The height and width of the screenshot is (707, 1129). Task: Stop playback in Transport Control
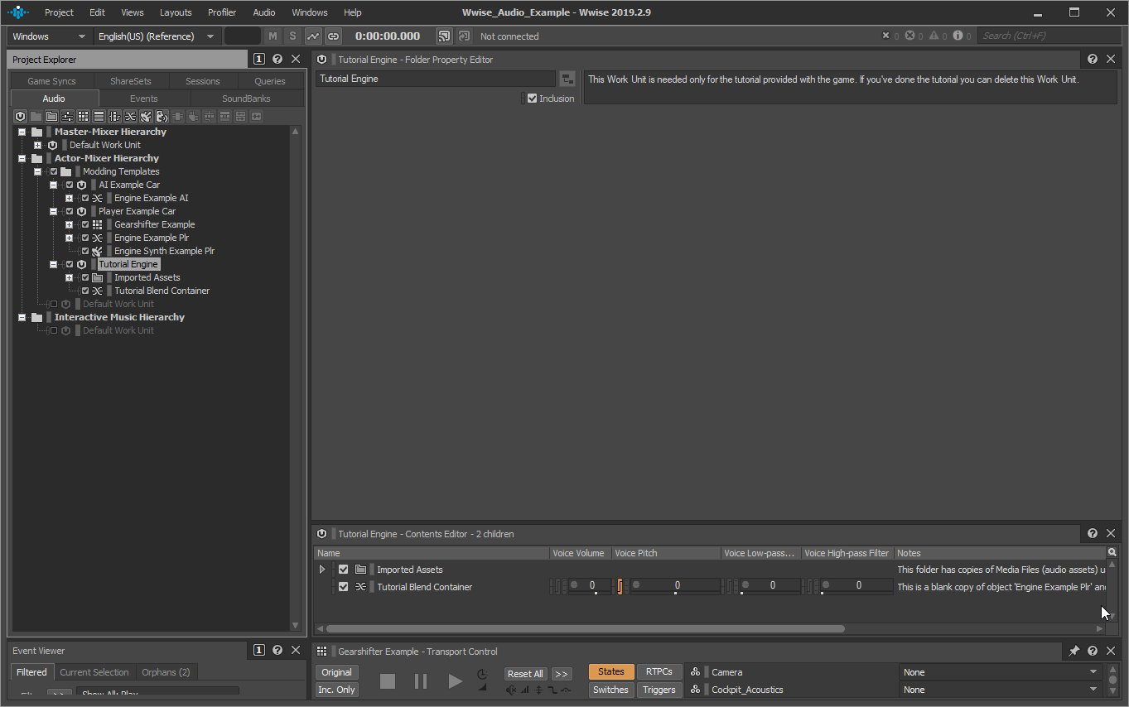pyautogui.click(x=388, y=681)
